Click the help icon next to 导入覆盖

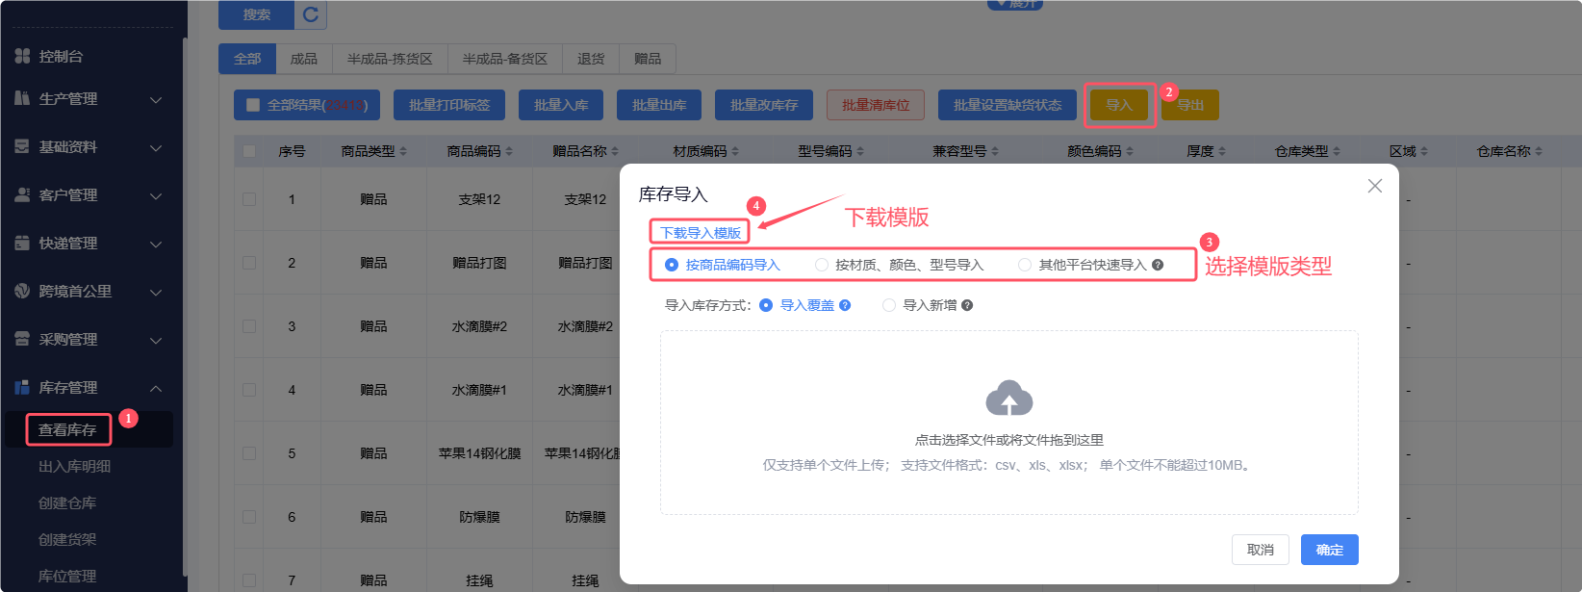(x=845, y=305)
